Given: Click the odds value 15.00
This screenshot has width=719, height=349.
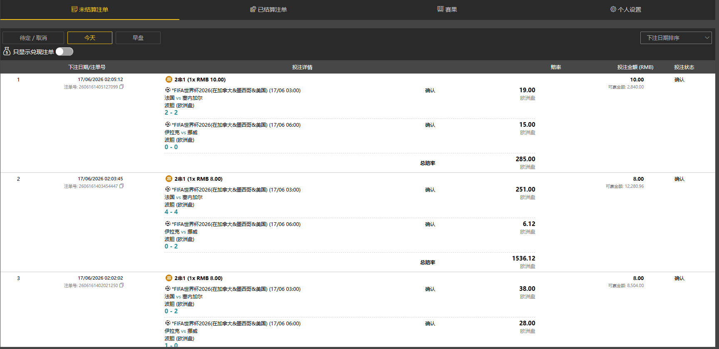Looking at the screenshot, I should click(527, 125).
